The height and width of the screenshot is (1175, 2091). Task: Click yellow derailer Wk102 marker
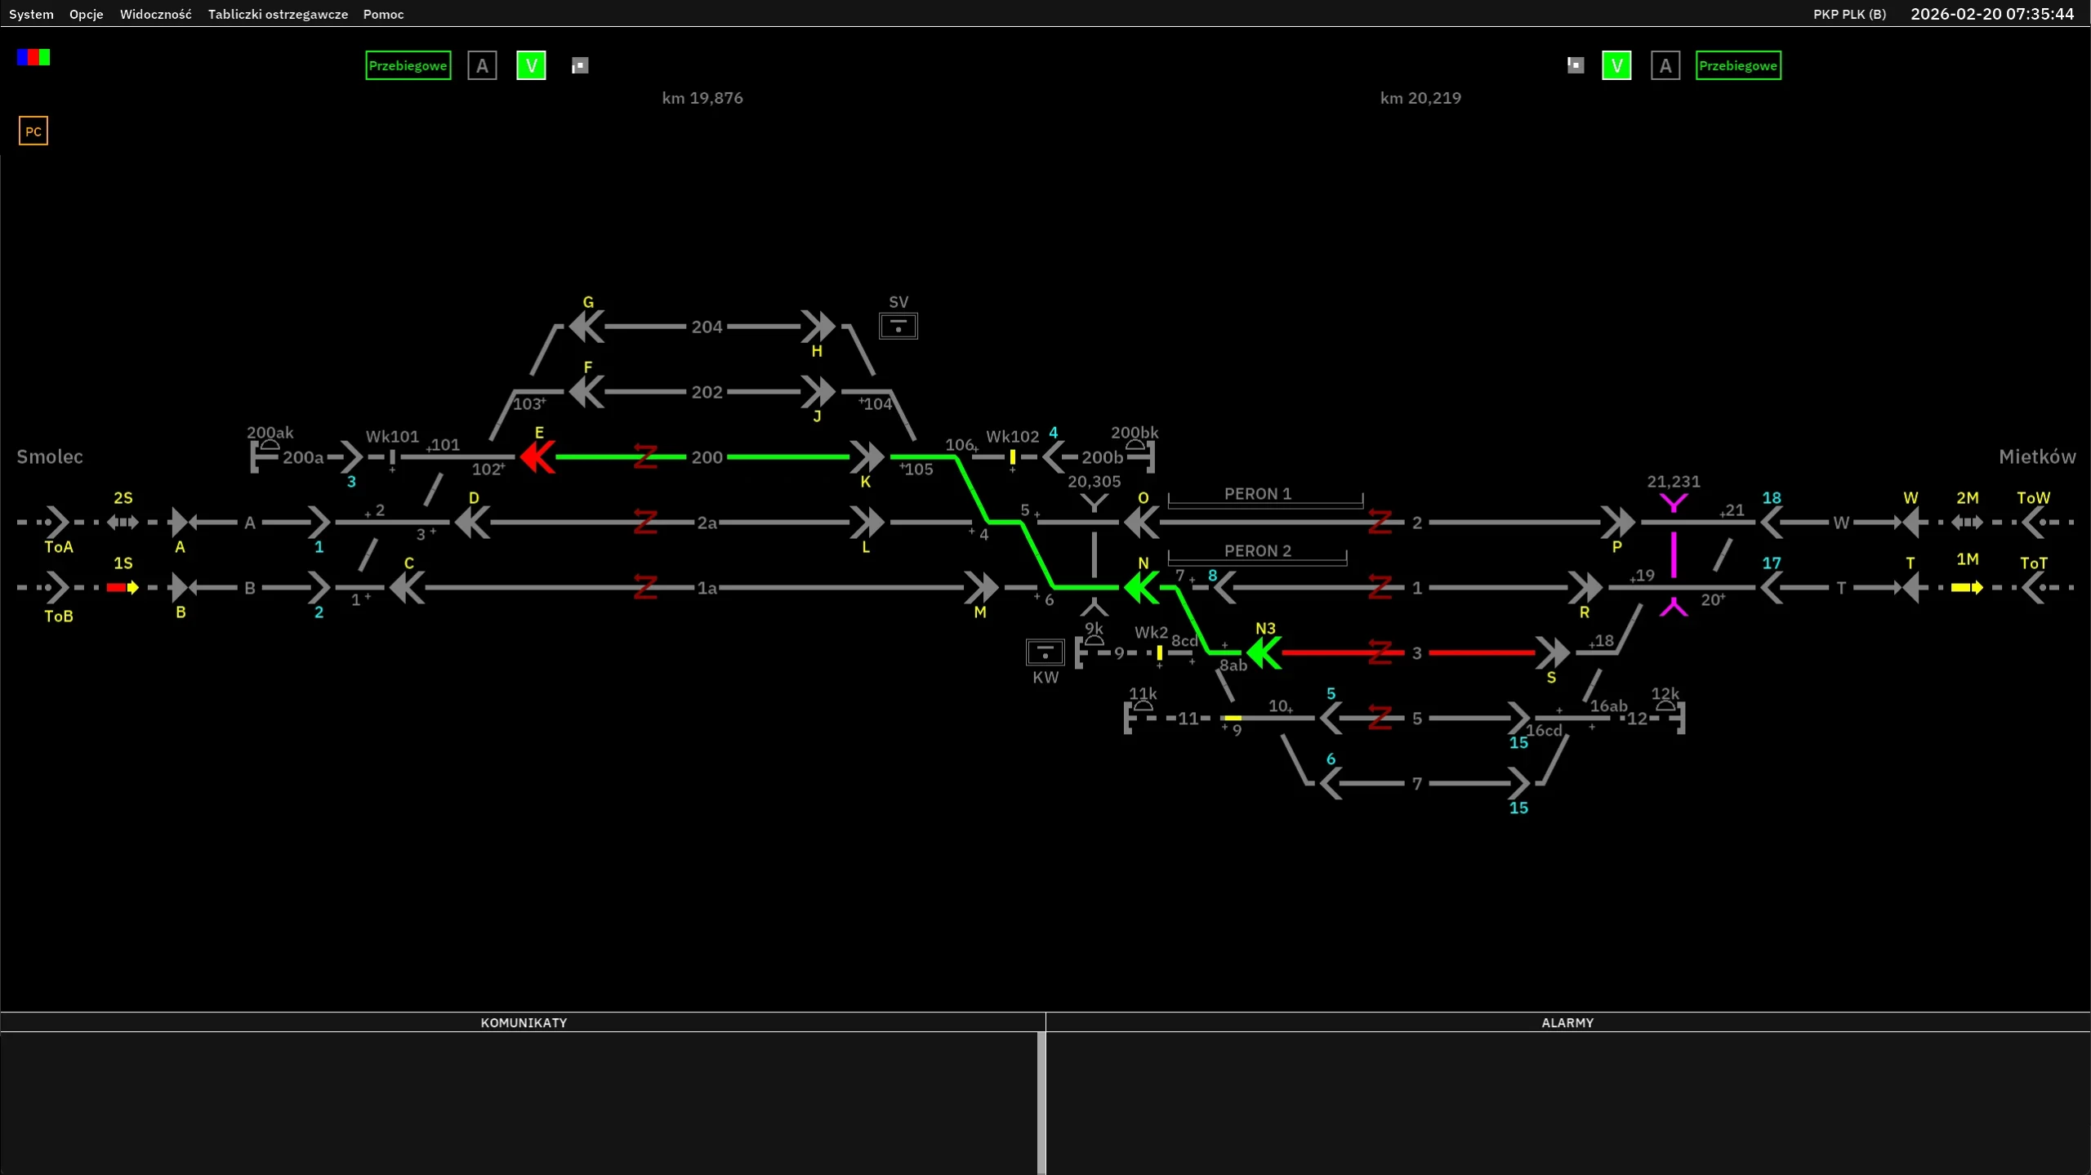pyautogui.click(x=1012, y=457)
